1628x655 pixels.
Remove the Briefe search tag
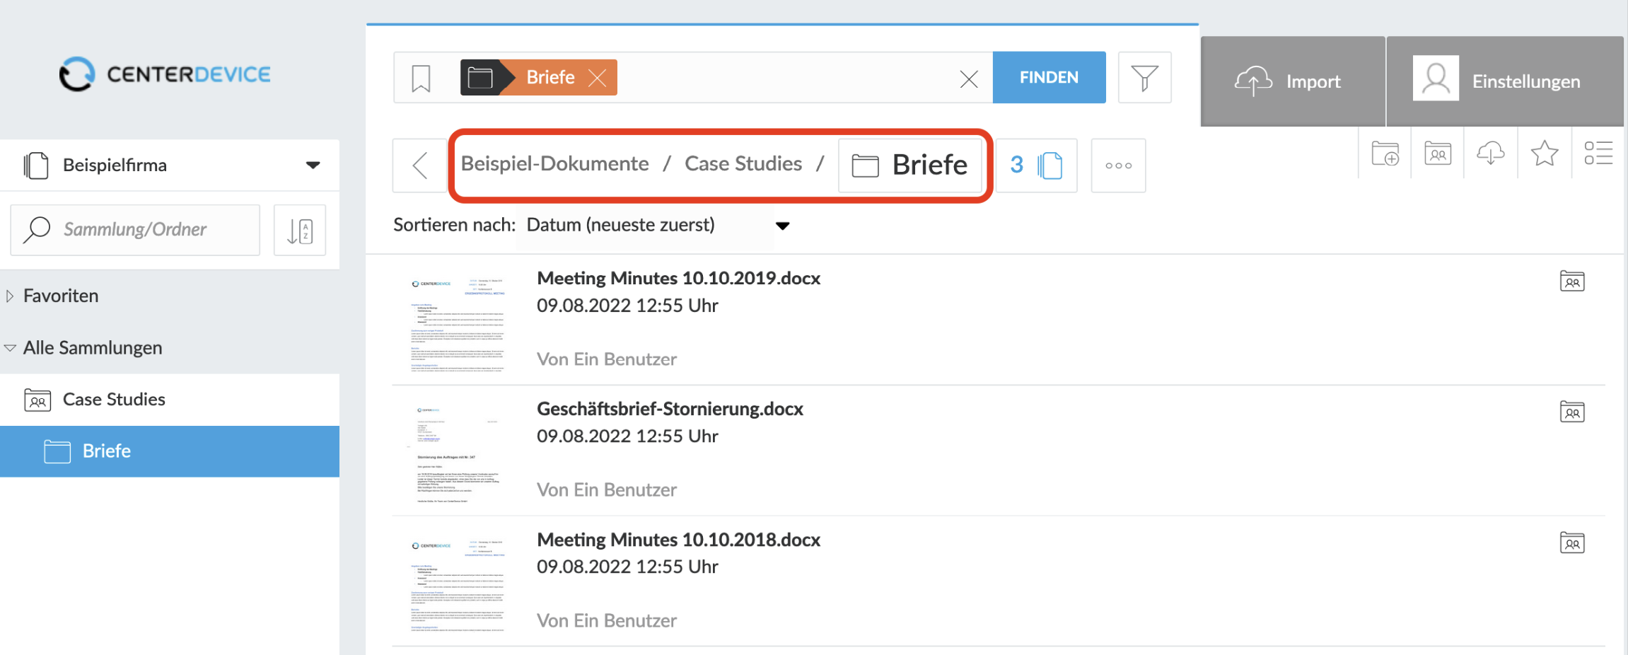598,78
